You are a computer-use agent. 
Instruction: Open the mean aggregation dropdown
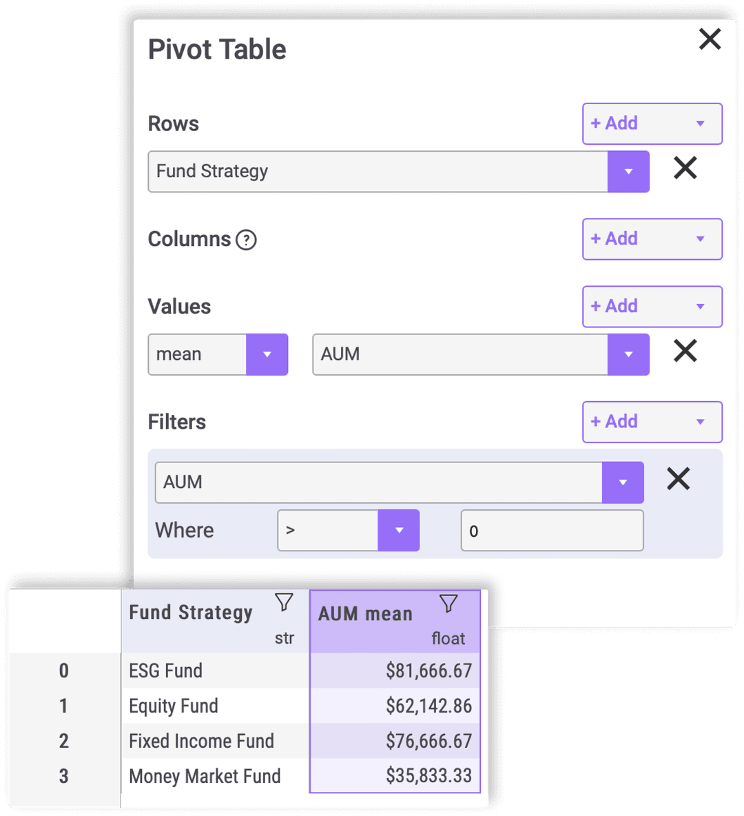point(267,354)
